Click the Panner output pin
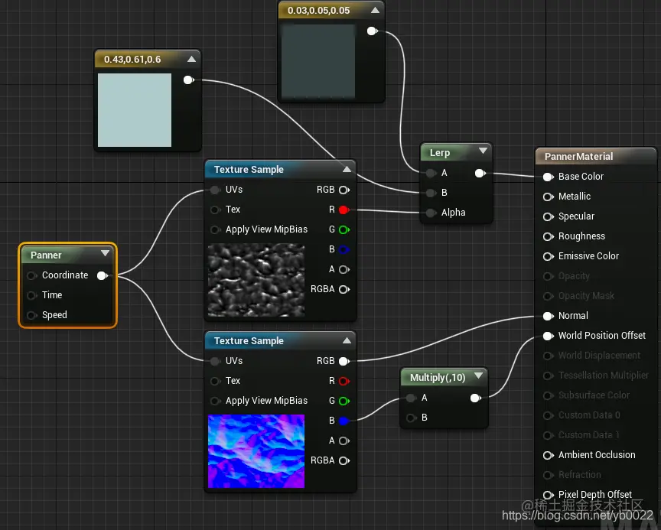This screenshot has width=661, height=530. (x=103, y=275)
